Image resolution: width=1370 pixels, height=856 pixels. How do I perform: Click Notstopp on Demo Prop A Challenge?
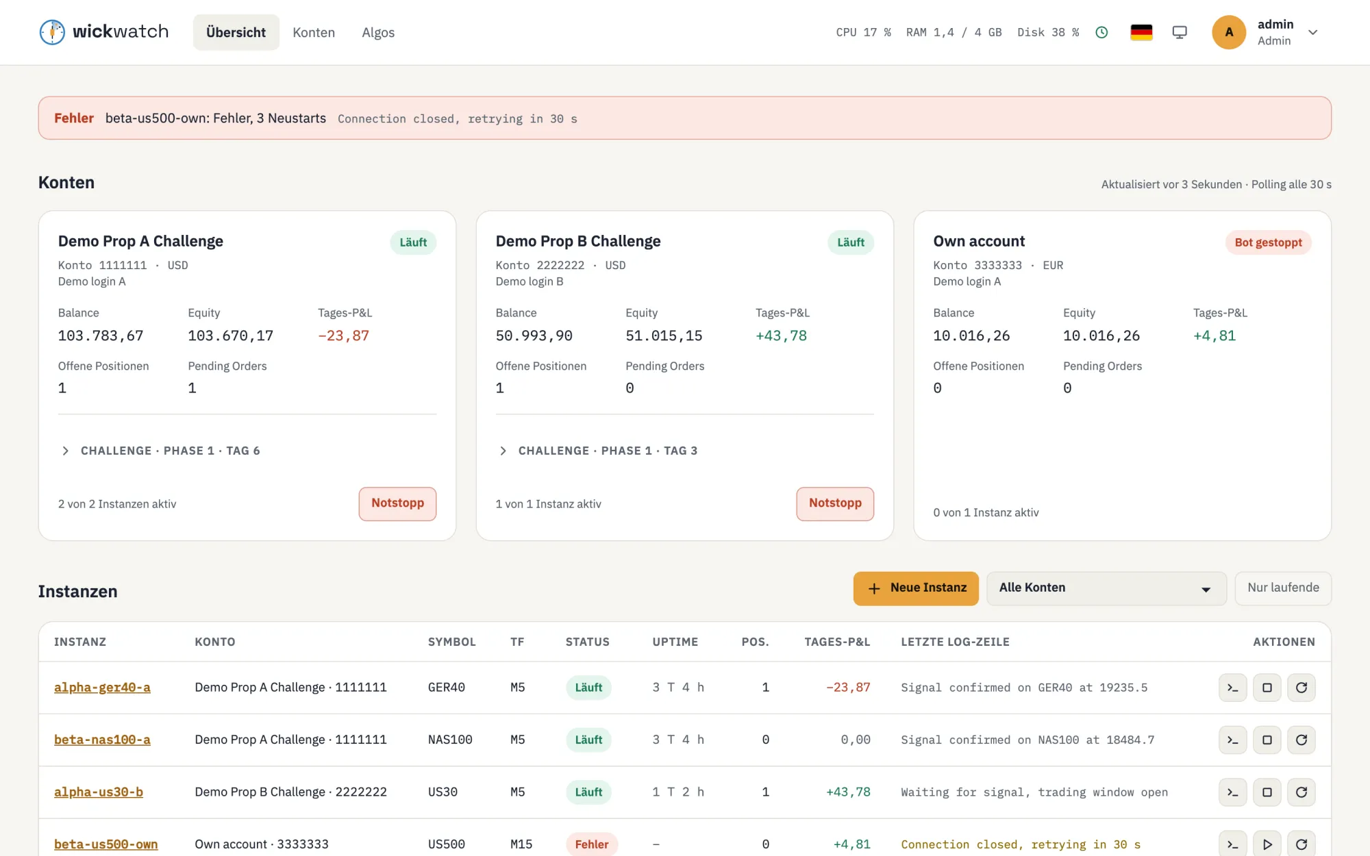(397, 503)
